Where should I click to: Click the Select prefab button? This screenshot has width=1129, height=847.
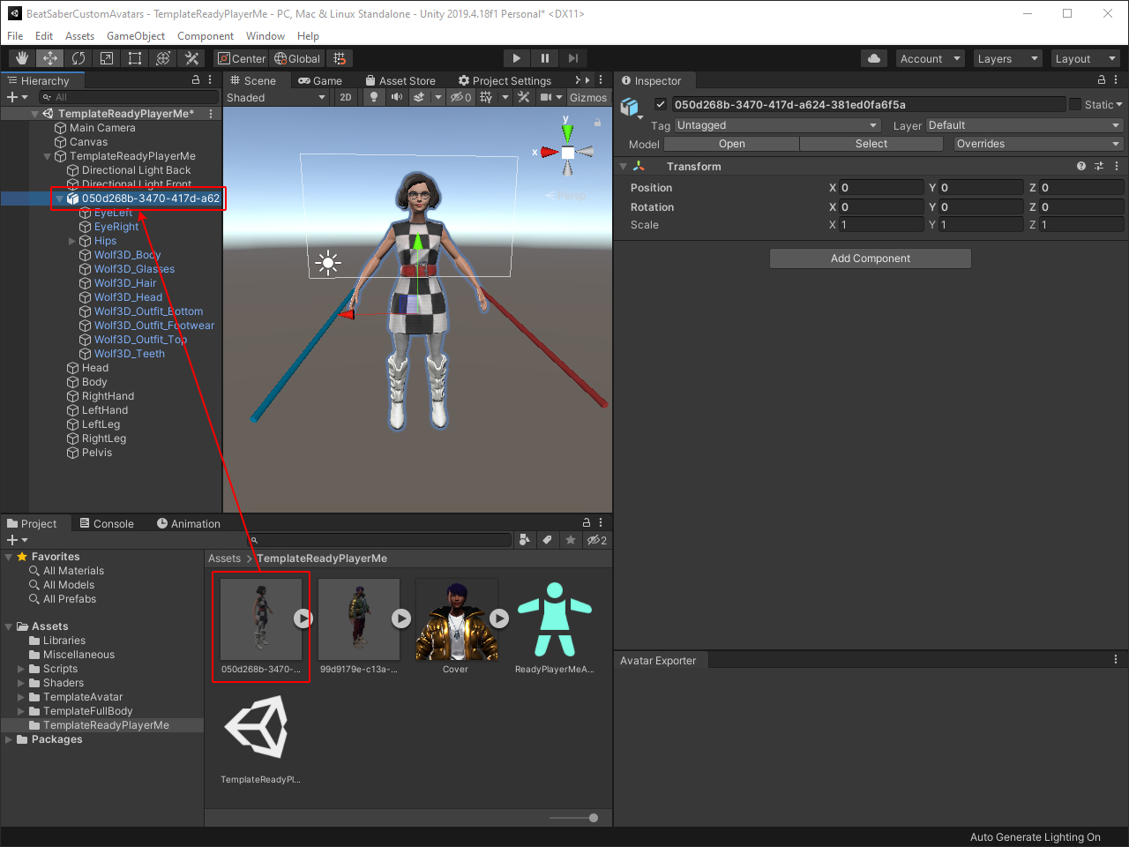[x=871, y=144]
